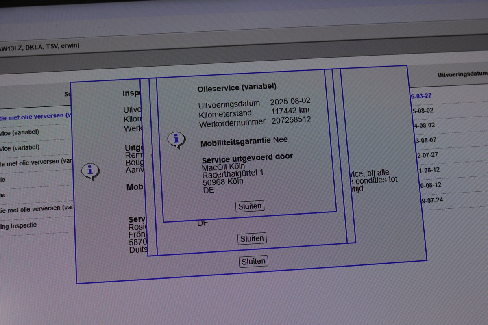The width and height of the screenshot is (488, 325).
Task: Select the bottom row ending in Inspectie
Action: point(18,226)
